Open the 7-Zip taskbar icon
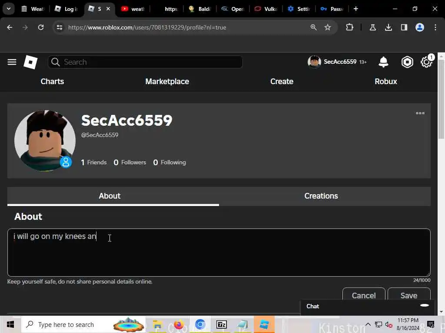This screenshot has height=333, width=445. coord(221,324)
